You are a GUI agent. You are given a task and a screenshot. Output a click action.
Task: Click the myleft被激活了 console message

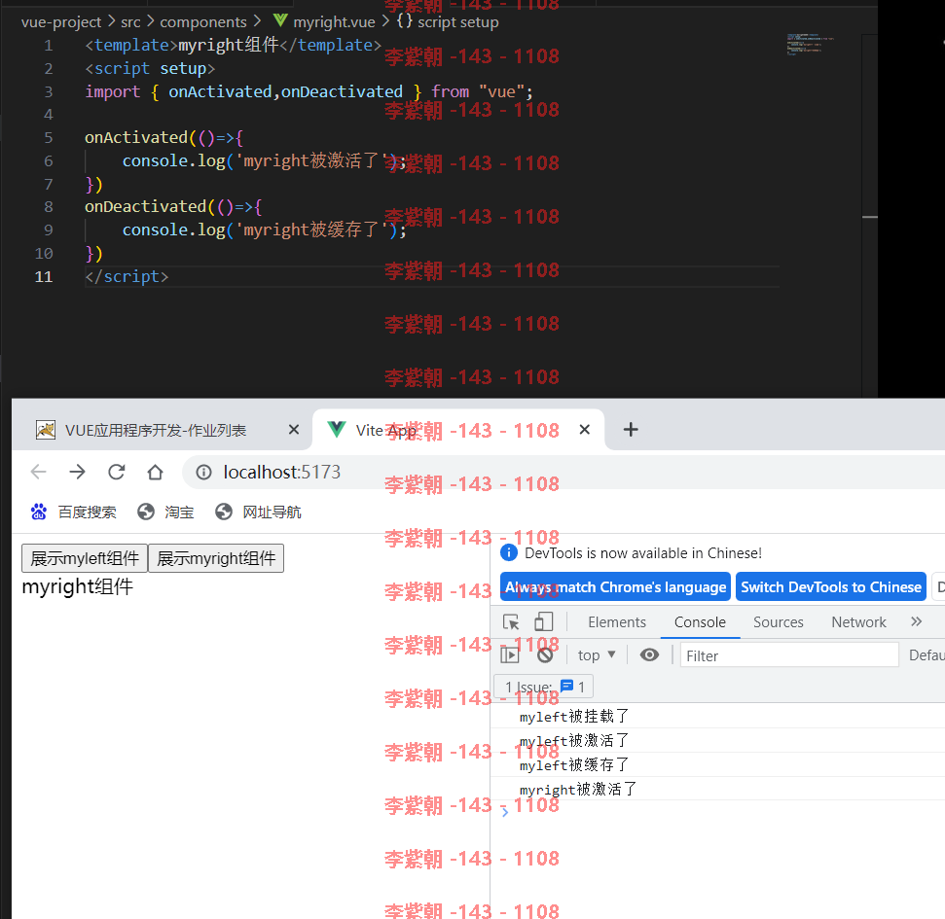click(574, 740)
